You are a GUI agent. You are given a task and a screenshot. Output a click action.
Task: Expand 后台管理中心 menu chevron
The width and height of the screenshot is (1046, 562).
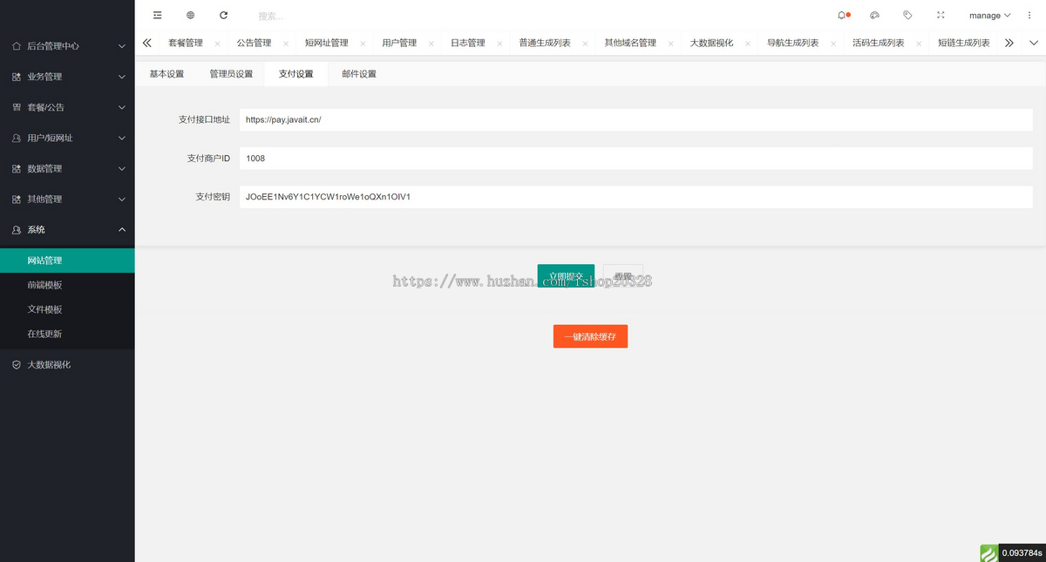coord(122,46)
